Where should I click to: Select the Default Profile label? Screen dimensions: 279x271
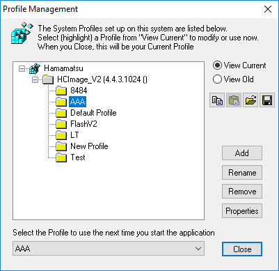click(x=93, y=113)
